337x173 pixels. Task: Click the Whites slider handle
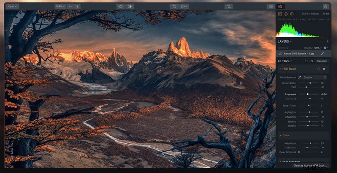click(x=309, y=121)
